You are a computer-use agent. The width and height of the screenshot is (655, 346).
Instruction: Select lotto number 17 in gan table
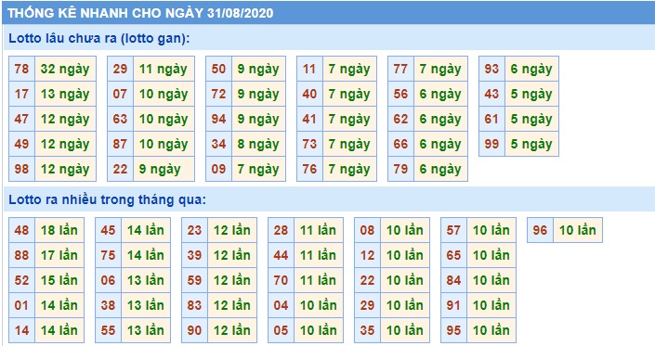(x=21, y=94)
